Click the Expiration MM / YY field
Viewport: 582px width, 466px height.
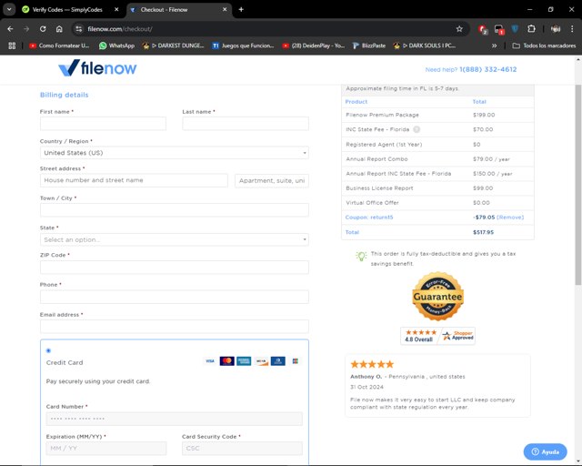106,448
